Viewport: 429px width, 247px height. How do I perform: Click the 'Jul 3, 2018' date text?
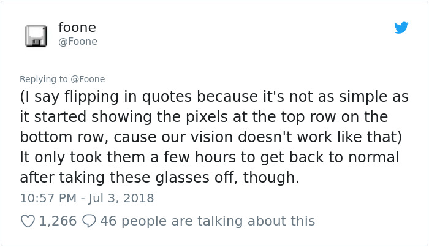121,198
